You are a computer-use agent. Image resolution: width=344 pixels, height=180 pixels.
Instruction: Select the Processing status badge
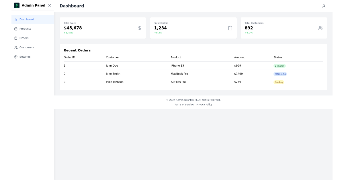tap(280, 74)
